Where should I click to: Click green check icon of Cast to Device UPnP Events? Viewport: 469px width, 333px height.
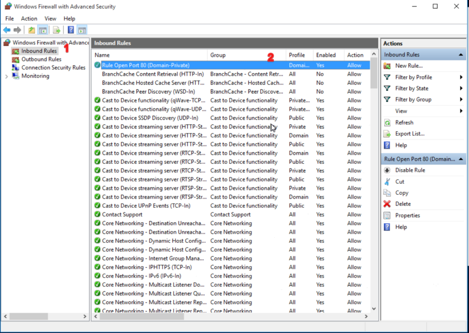pyautogui.click(x=97, y=206)
